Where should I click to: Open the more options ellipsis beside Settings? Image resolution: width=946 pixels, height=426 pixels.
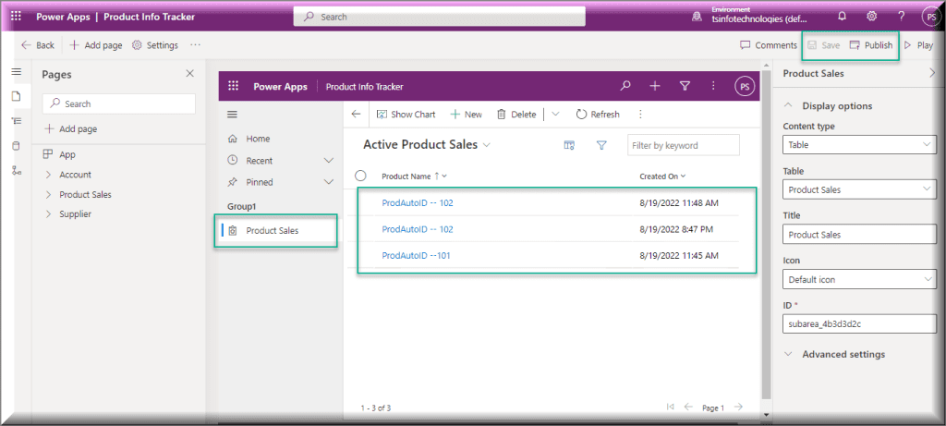[195, 44]
